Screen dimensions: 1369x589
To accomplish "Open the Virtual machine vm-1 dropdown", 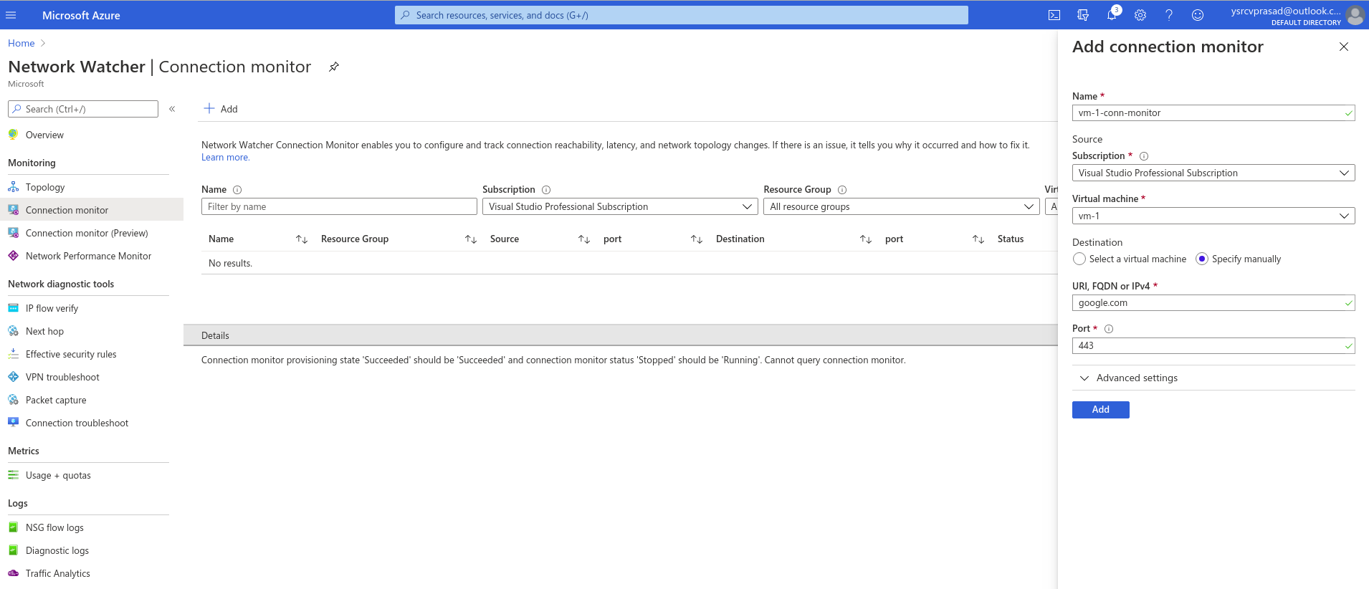I will [1213, 216].
